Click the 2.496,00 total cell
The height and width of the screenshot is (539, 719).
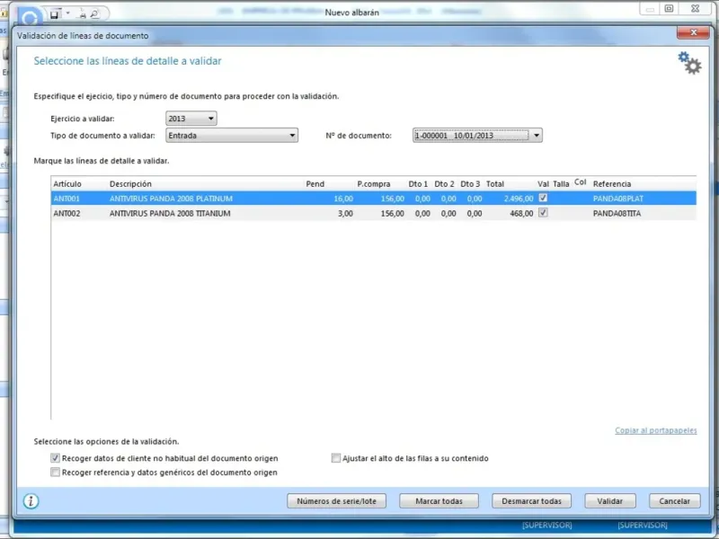[x=519, y=199]
